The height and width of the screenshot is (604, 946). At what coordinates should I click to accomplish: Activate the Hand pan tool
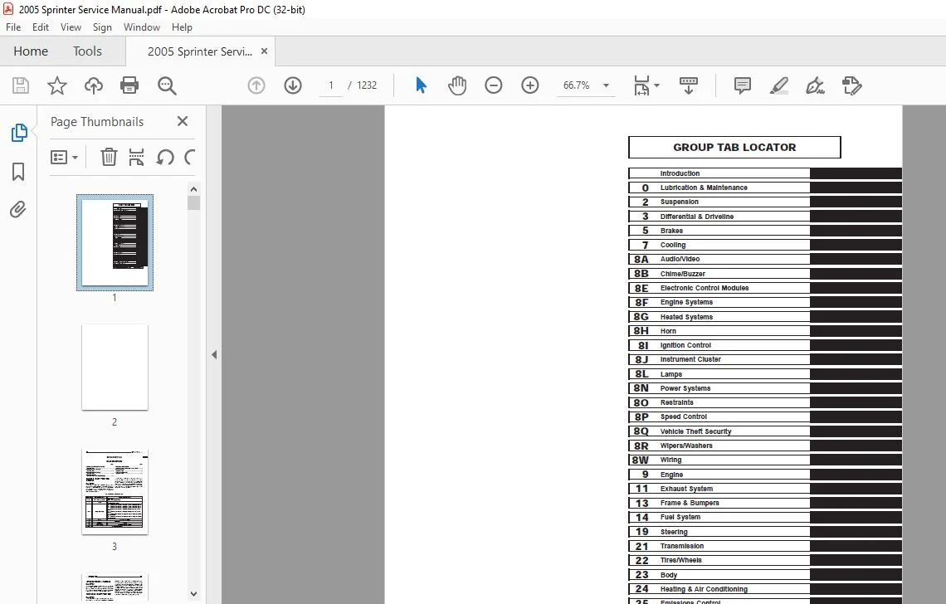[x=457, y=85]
